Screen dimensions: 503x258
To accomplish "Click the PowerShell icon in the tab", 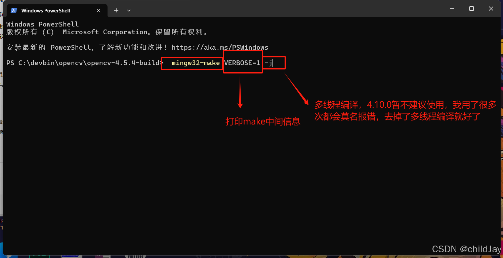I will (x=14, y=10).
